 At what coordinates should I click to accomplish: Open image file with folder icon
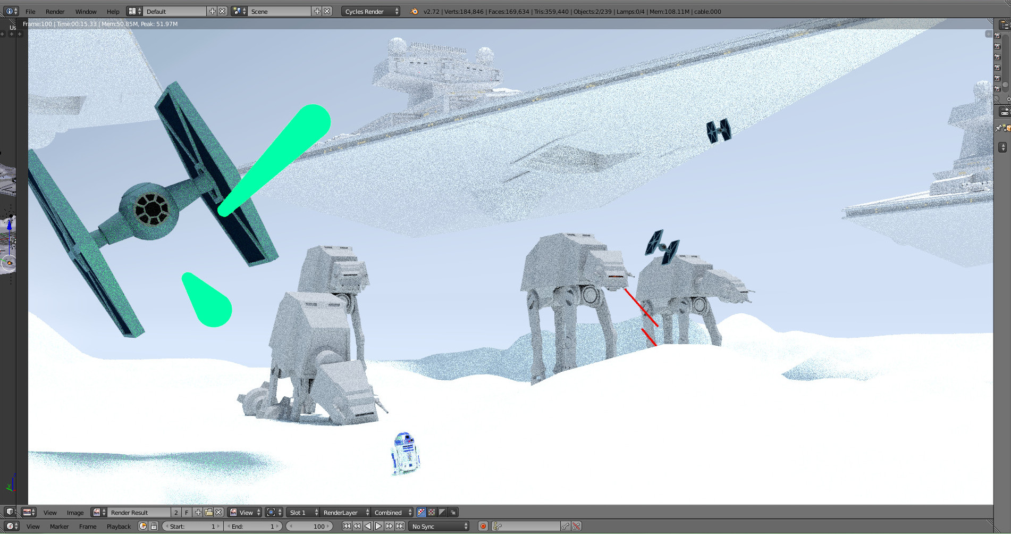coord(208,512)
